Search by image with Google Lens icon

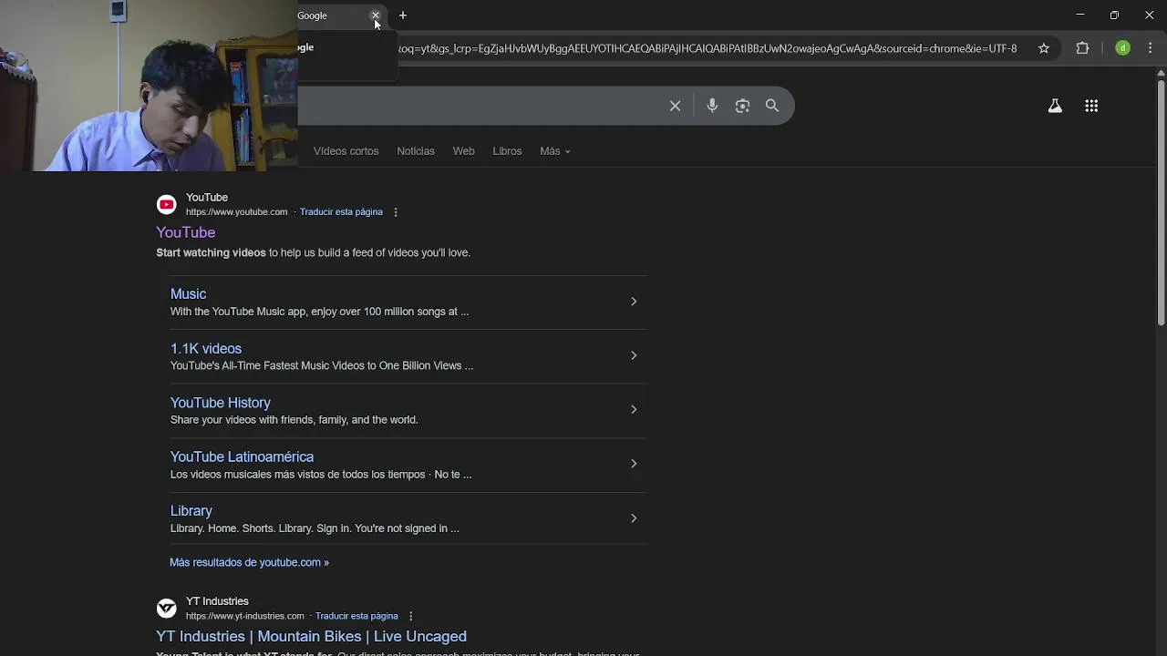coord(743,106)
